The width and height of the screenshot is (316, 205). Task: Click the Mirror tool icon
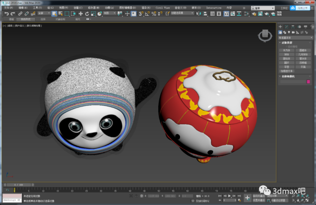pyautogui.click(x=199, y=14)
